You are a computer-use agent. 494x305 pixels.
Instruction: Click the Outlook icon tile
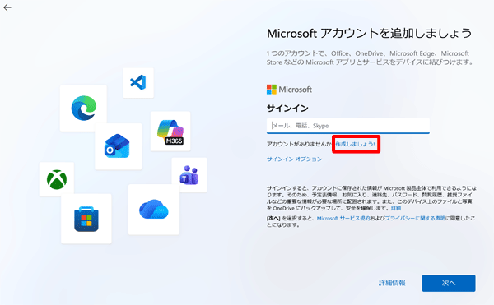(118, 146)
